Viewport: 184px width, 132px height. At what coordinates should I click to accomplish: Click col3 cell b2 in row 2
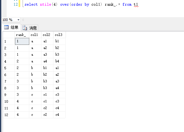click(x=60, y=48)
